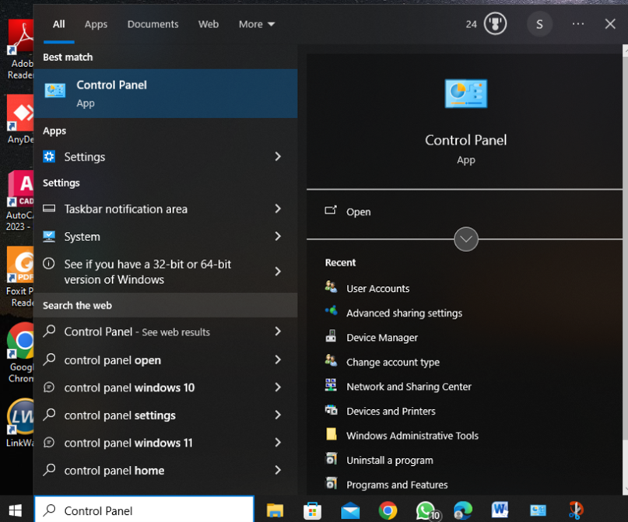Screen dimensions: 628x522
Task: Open Network and Sharing Center recent item
Action: [x=409, y=387]
